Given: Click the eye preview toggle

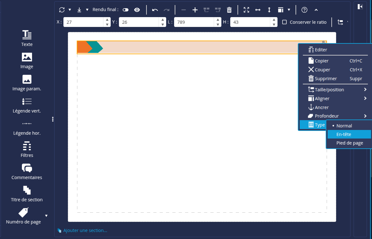Looking at the screenshot, I should pos(137,10).
